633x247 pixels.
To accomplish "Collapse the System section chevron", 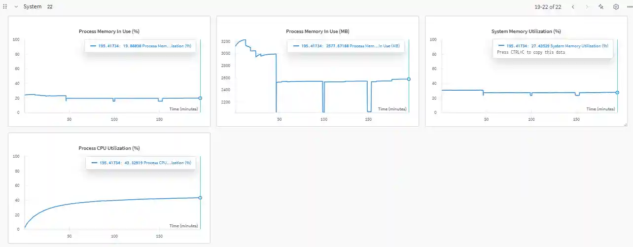I will coord(16,7).
